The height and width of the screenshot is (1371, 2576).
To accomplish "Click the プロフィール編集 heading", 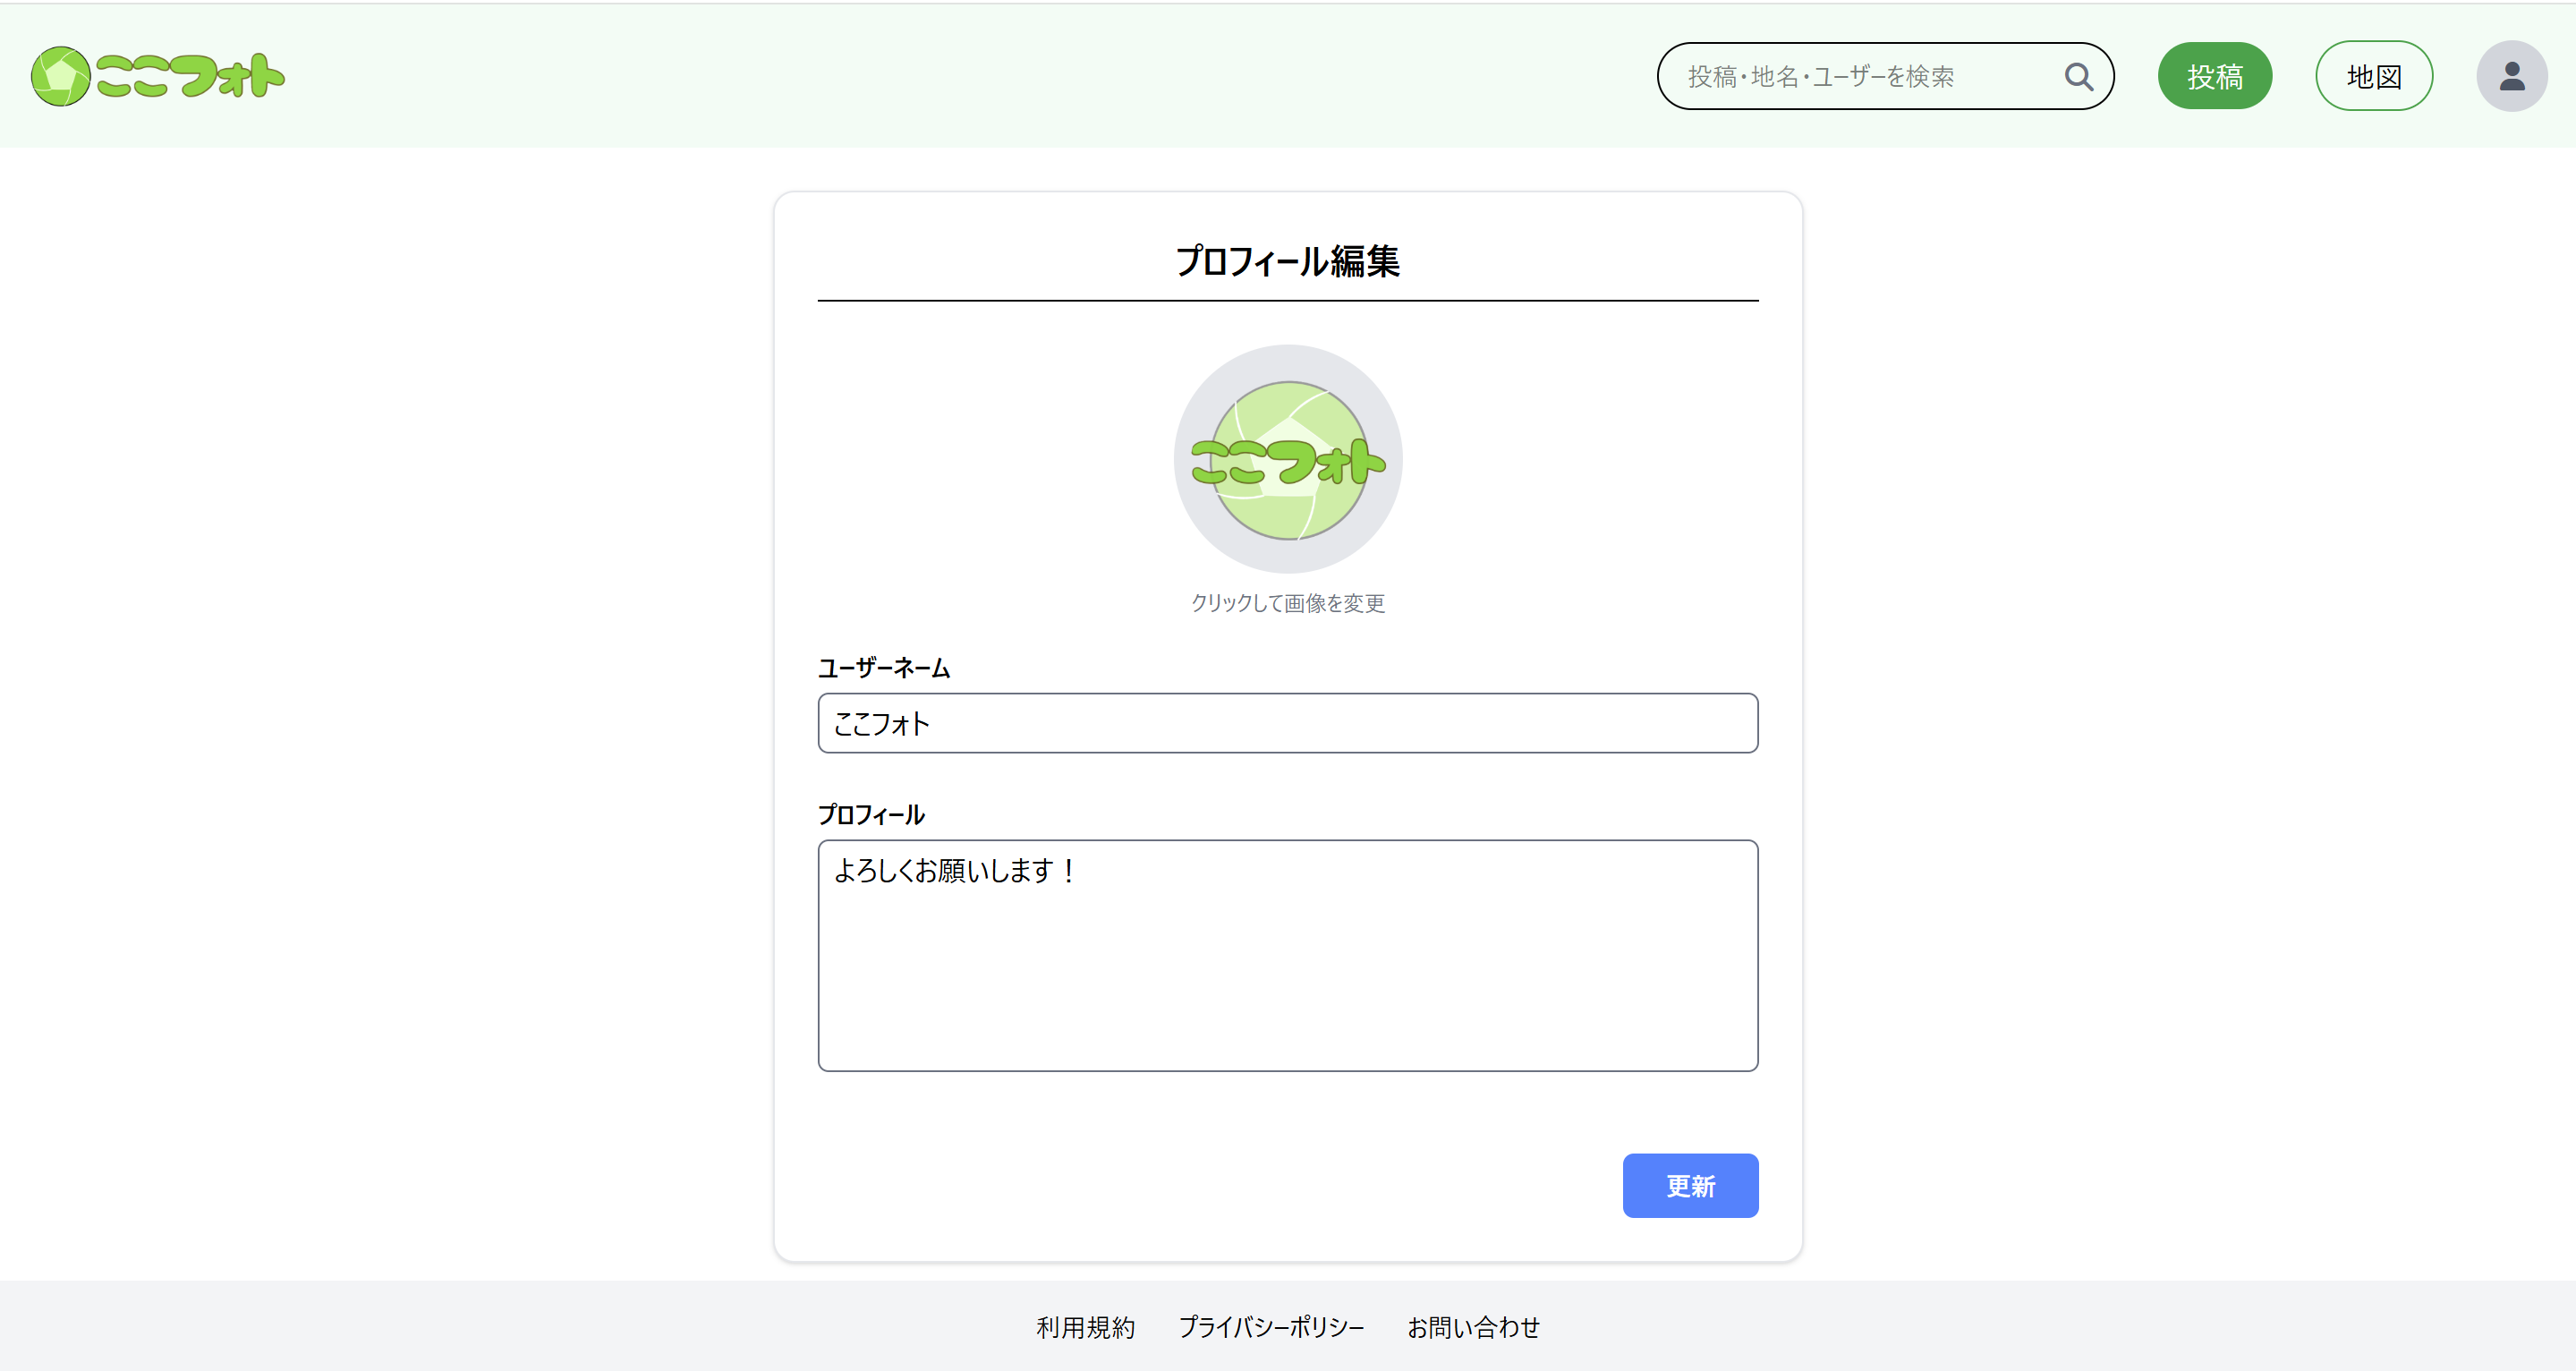I will pos(1287,261).
